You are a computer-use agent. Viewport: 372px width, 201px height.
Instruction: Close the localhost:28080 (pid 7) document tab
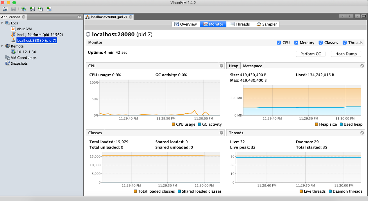[x=130, y=17]
